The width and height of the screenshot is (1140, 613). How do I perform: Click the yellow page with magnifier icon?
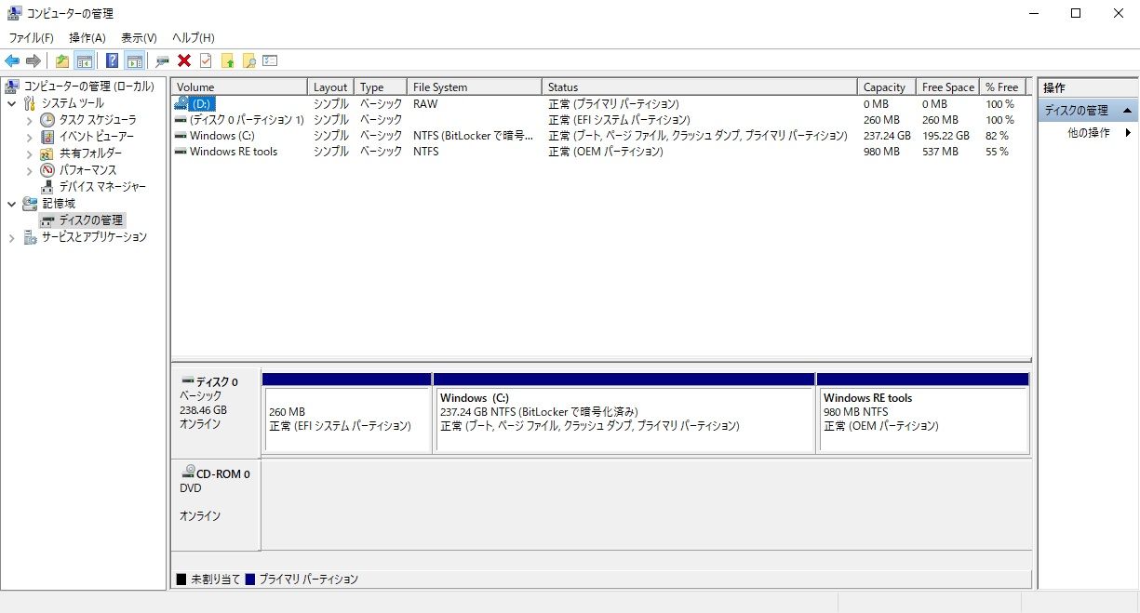[248, 61]
